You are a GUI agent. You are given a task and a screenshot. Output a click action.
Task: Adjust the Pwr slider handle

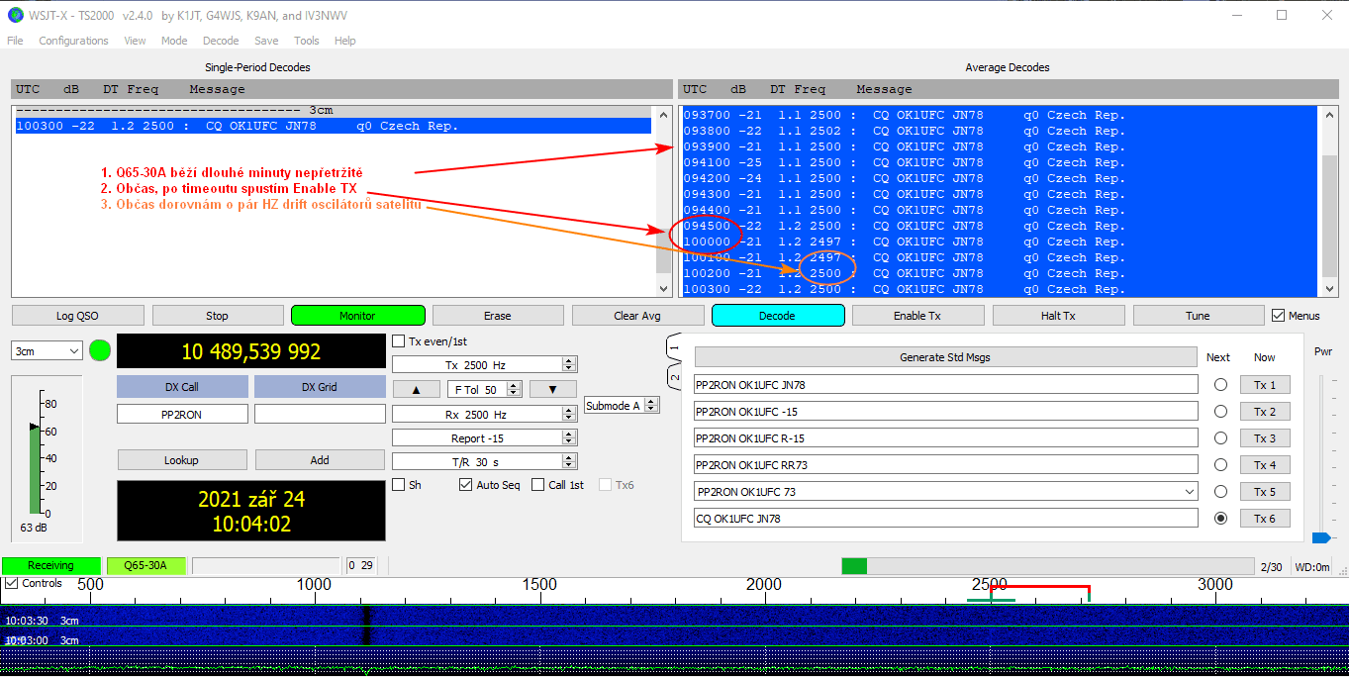tap(1320, 537)
